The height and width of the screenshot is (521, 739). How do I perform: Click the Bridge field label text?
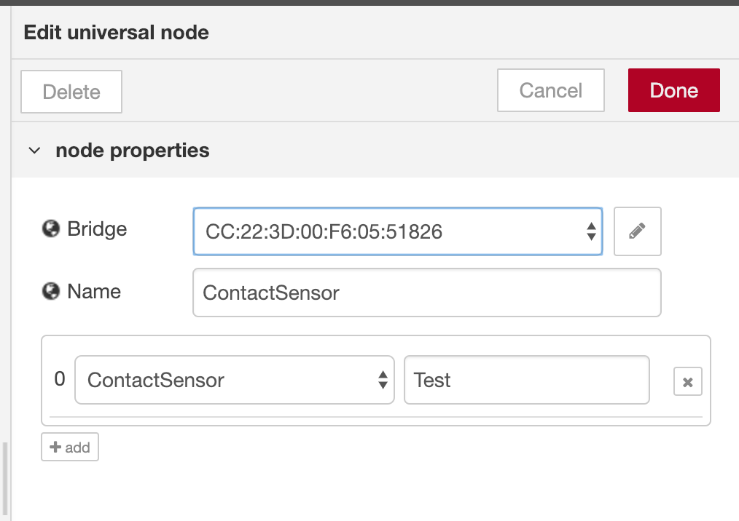(x=97, y=229)
